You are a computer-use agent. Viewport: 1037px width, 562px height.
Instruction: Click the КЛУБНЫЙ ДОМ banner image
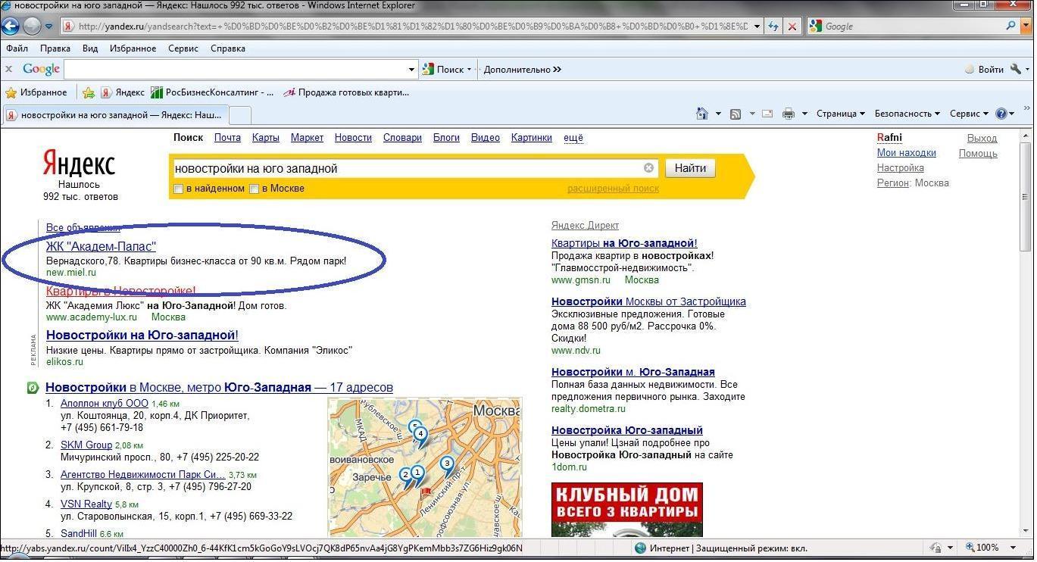tap(627, 510)
